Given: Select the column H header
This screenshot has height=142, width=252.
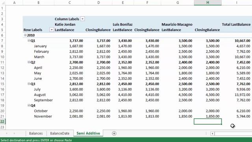Looking at the screenshot, I should tap(208, 3).
